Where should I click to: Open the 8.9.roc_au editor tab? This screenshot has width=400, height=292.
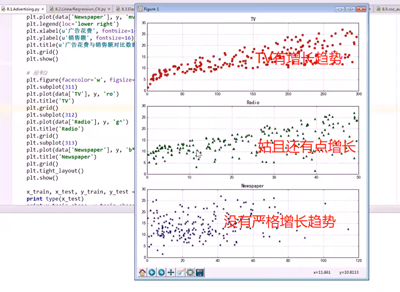[388, 9]
